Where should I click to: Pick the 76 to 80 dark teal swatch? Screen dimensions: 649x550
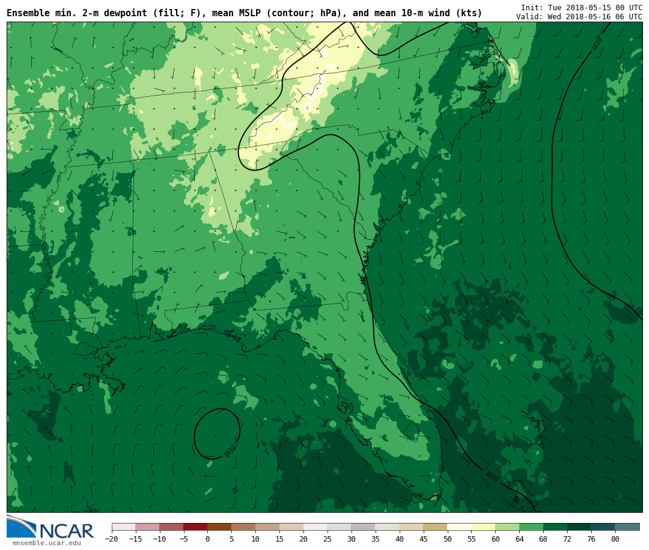pos(603,527)
